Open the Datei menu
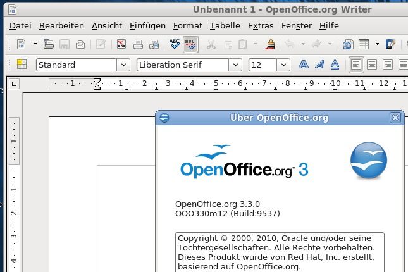408x272 pixels. point(20,26)
